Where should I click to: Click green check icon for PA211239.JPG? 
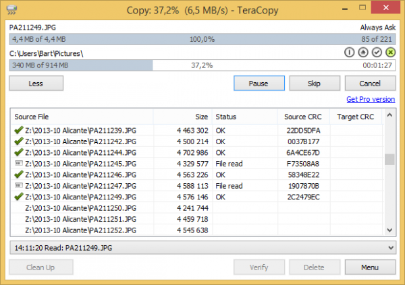(19, 130)
